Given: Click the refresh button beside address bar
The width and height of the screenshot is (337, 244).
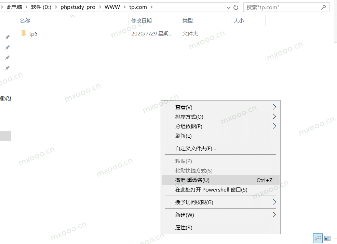Looking at the screenshot, I should [236, 7].
